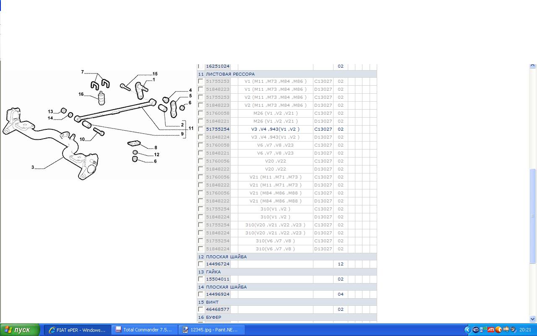Expand hidden tray icons with arrow
537x336 pixels.
467,330
